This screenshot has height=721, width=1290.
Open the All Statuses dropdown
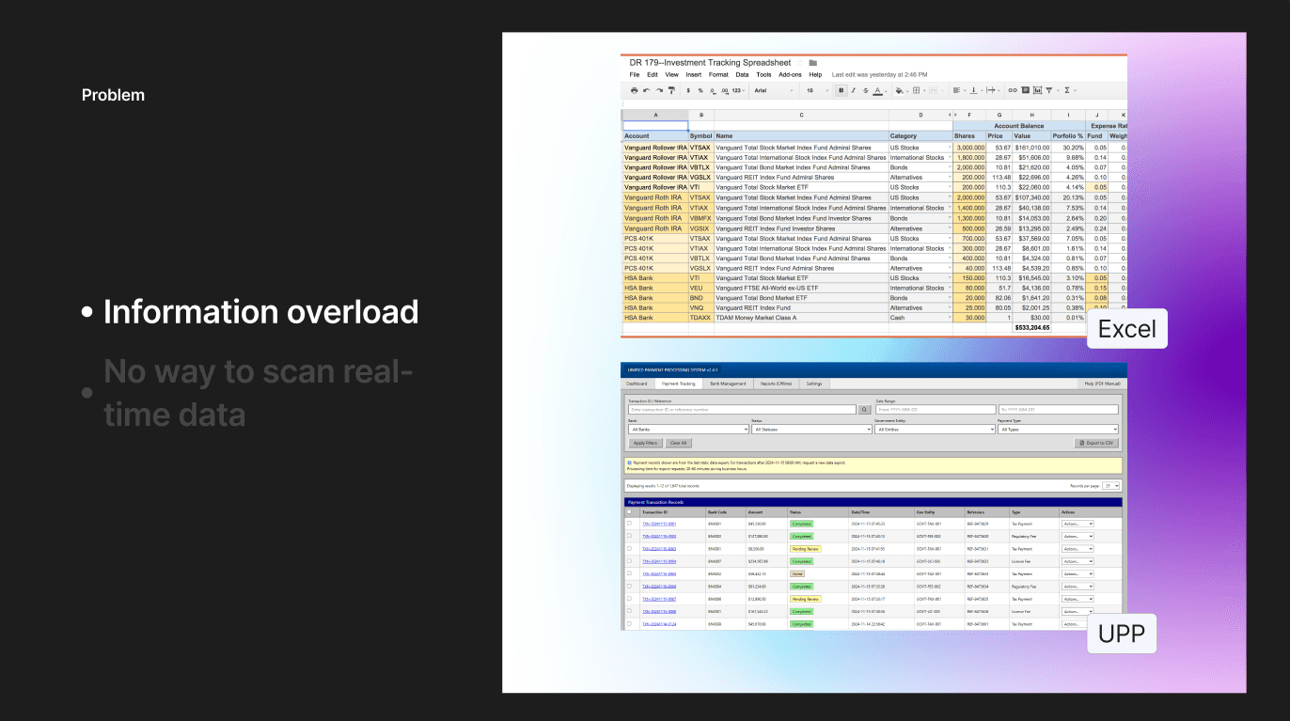point(811,430)
